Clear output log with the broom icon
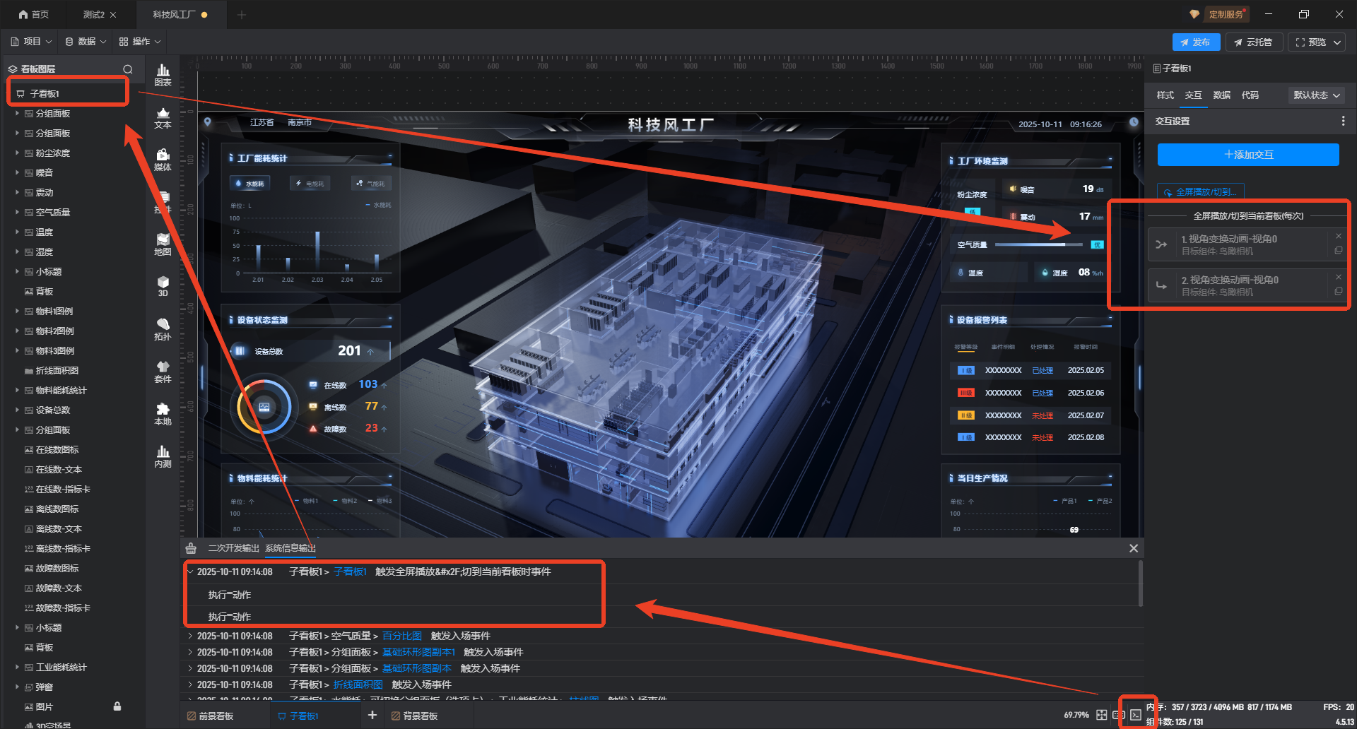The width and height of the screenshot is (1357, 729). click(191, 548)
